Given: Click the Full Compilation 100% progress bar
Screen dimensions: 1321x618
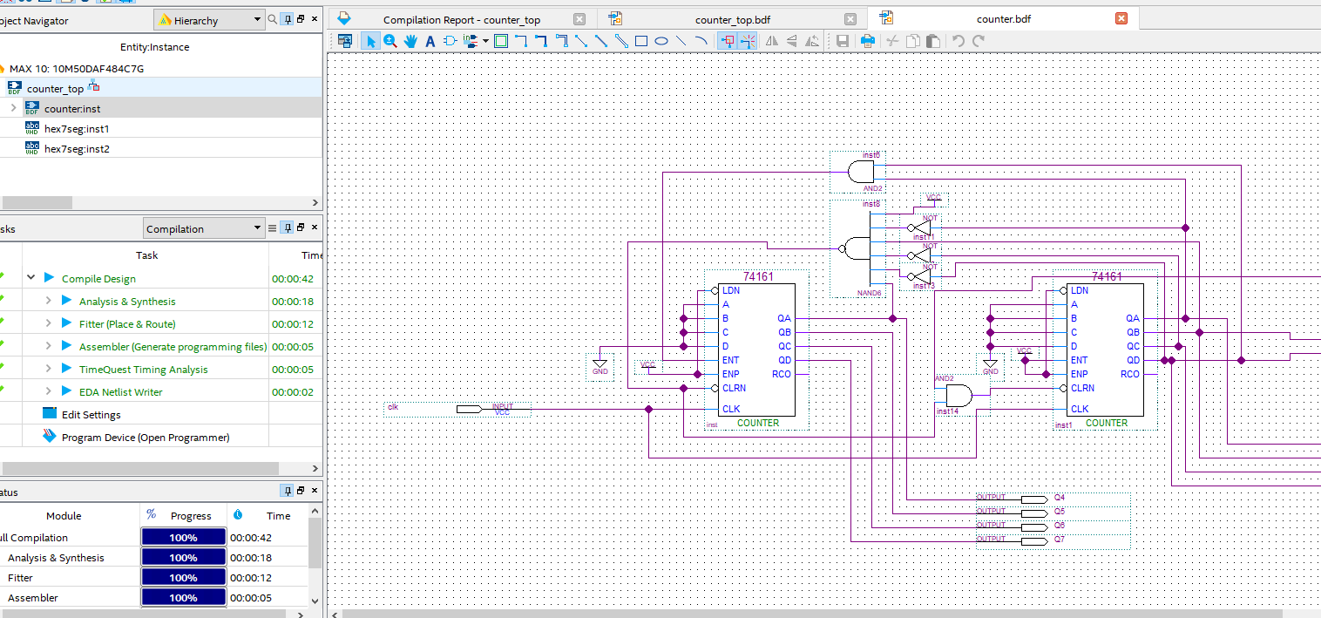Looking at the screenshot, I should coord(183,537).
